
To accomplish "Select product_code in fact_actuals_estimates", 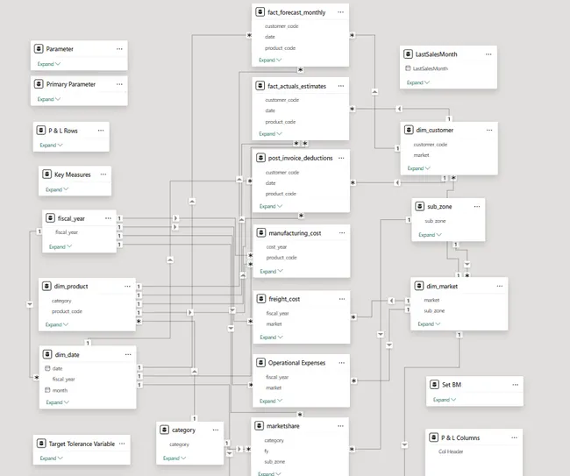I will point(281,122).
